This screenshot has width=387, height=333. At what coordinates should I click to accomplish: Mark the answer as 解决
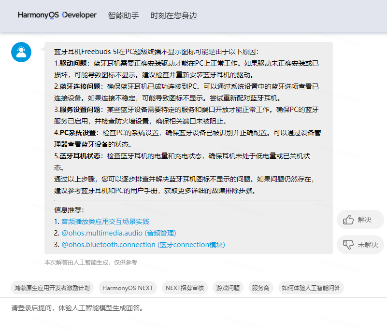(x=360, y=220)
